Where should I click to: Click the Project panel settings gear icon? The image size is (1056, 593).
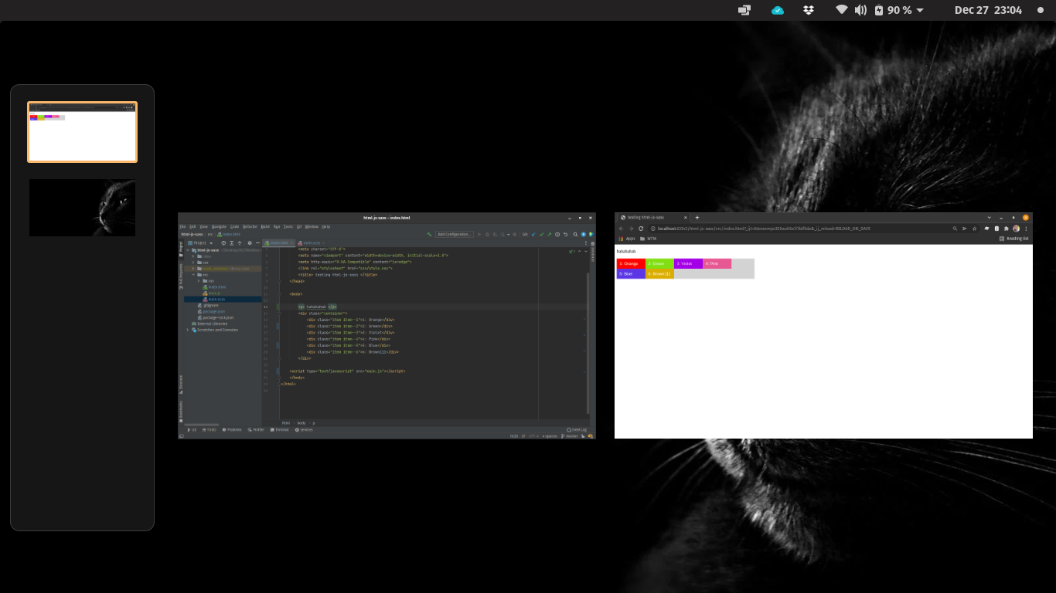tap(250, 243)
